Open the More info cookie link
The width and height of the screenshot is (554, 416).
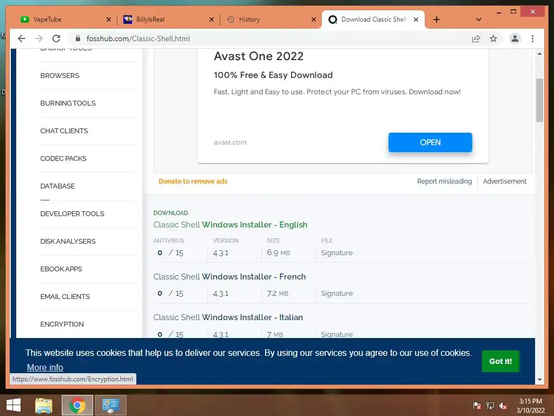pos(45,368)
